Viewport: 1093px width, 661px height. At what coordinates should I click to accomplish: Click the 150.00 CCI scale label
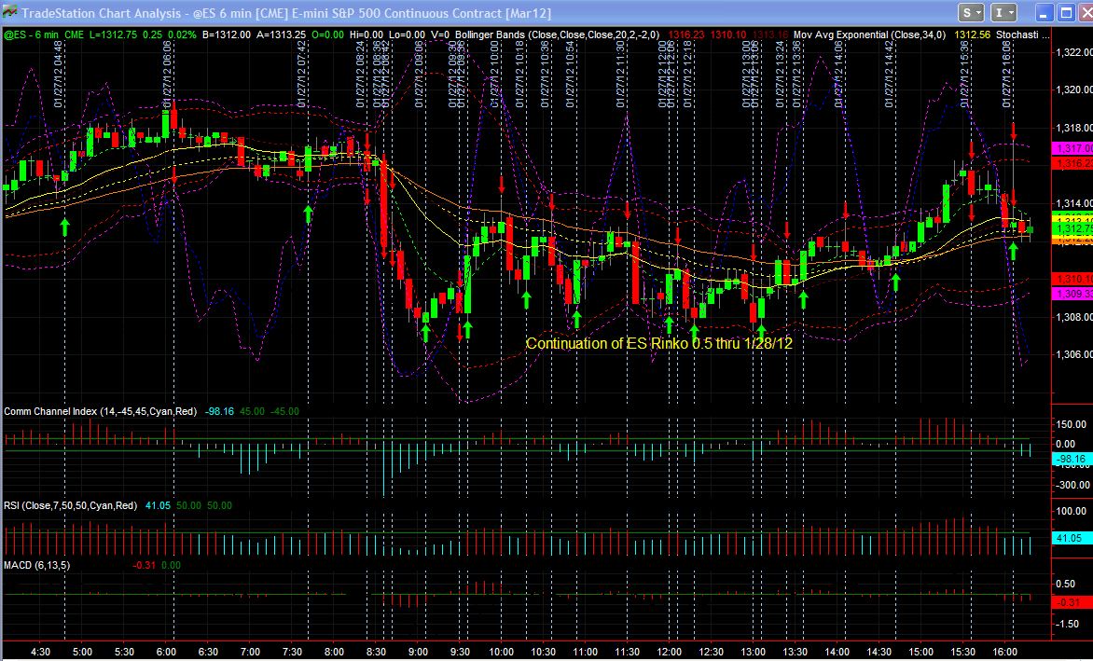tap(1072, 424)
